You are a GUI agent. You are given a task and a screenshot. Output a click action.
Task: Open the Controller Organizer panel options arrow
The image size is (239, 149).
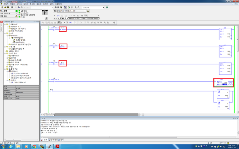click(34, 22)
